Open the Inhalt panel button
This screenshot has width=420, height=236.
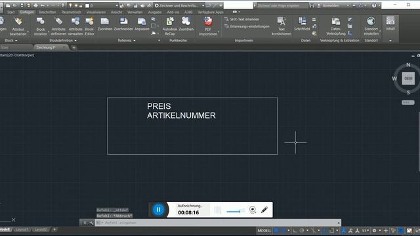390,24
